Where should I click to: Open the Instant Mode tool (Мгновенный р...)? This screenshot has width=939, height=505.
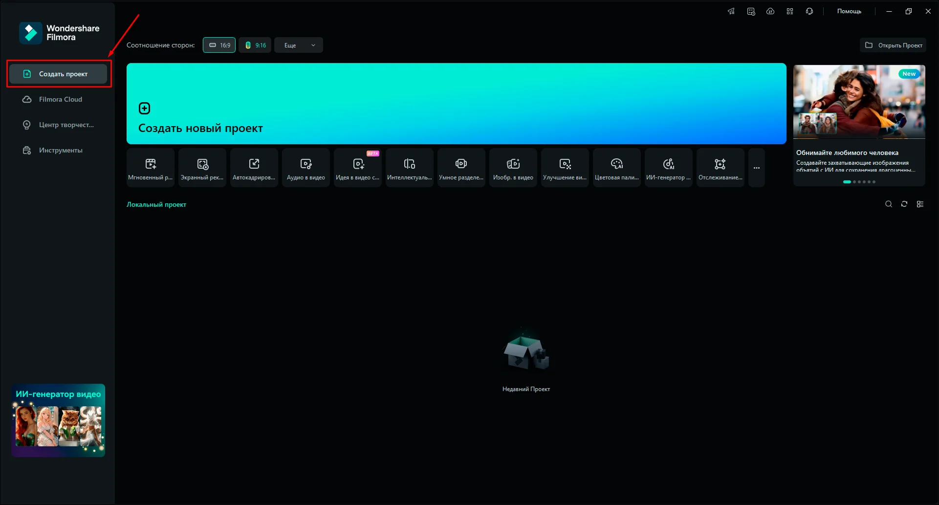(x=150, y=168)
